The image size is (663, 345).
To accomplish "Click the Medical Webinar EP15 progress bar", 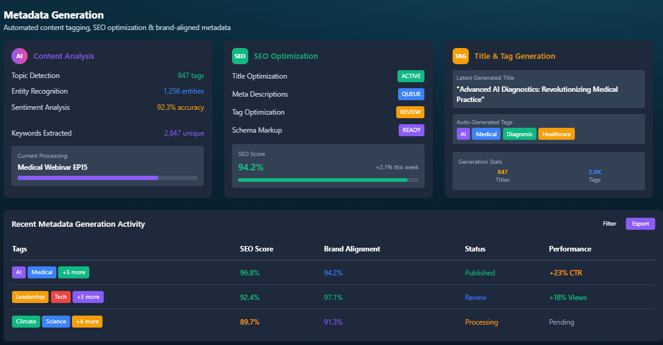I will [107, 178].
